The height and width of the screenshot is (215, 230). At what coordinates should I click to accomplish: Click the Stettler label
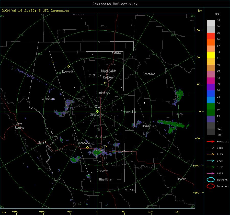coord(149,74)
